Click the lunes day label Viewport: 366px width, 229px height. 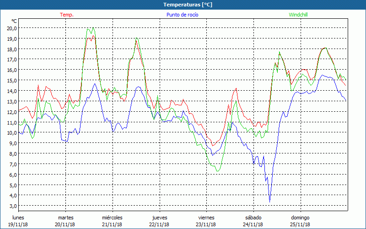18,218
